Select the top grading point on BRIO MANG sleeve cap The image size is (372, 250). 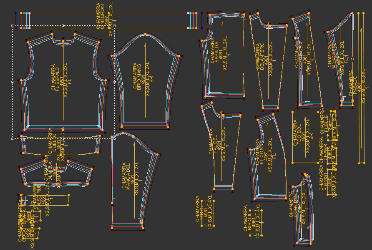(145, 34)
